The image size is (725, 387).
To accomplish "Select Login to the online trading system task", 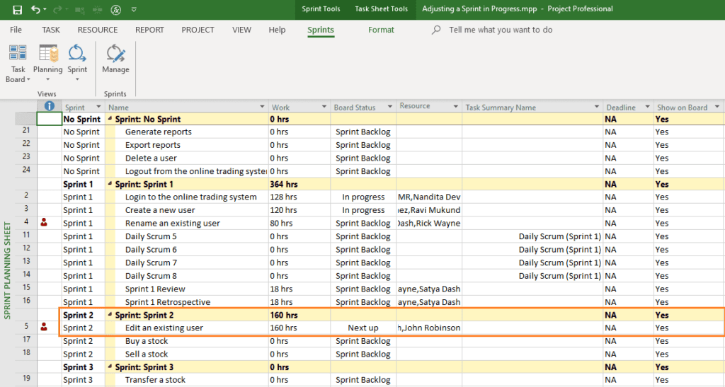I will (190, 197).
